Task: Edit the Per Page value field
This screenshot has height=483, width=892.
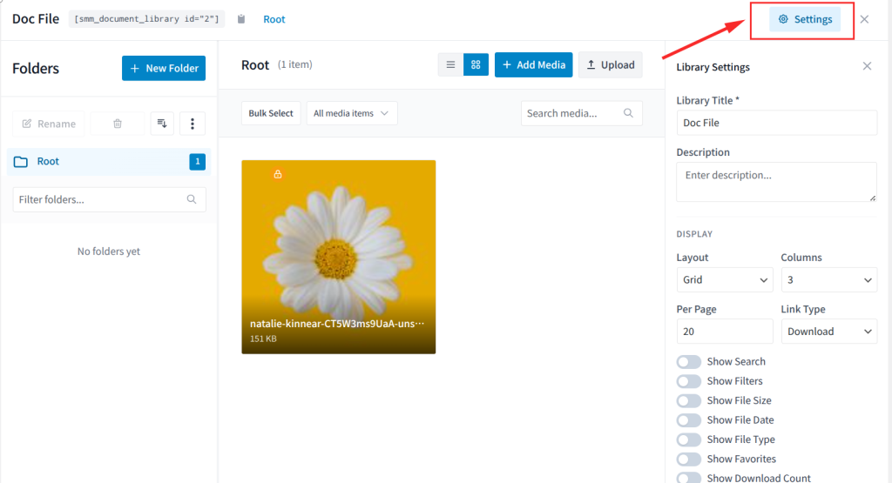Action: 725,332
